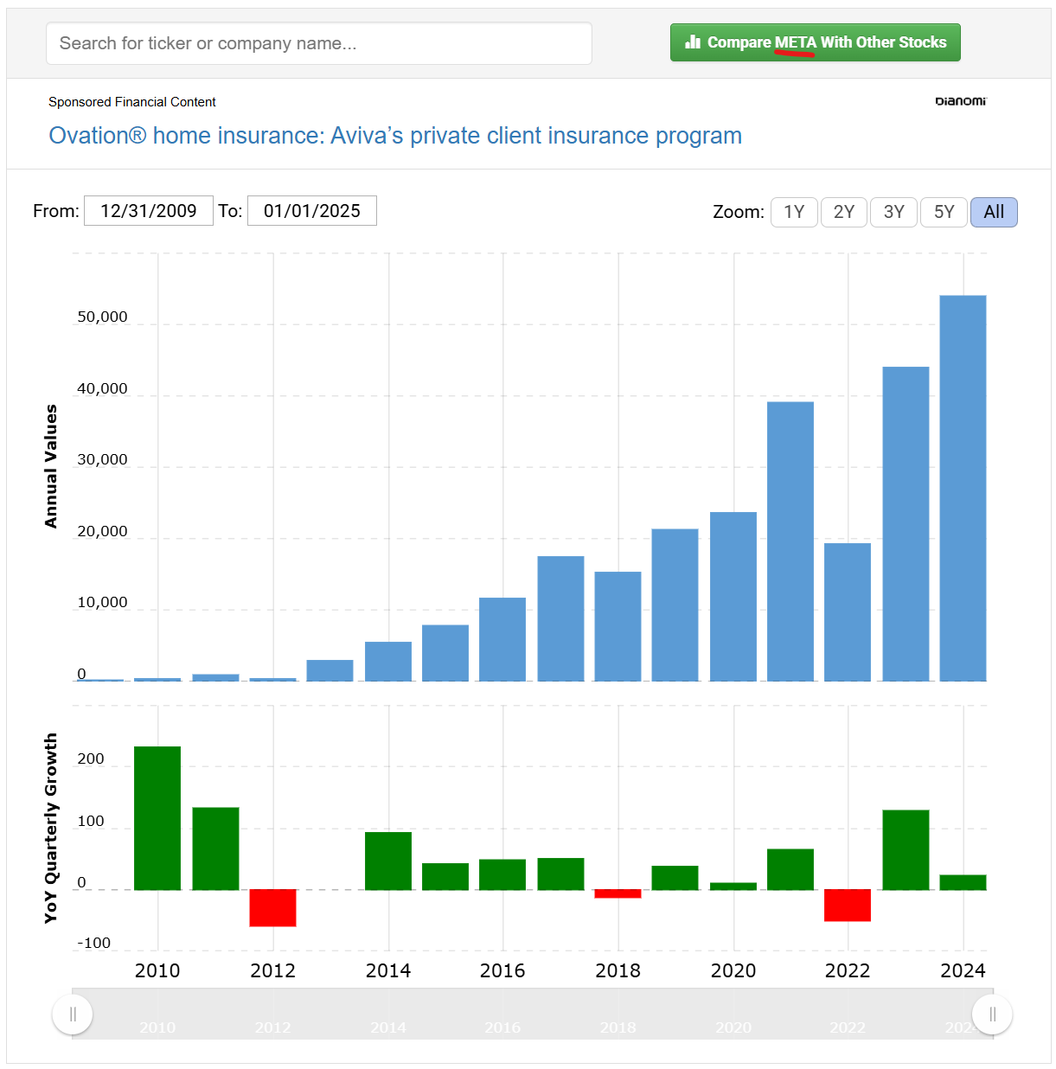Select the All zoom option
The height and width of the screenshot is (1069, 1056).
pos(994,212)
